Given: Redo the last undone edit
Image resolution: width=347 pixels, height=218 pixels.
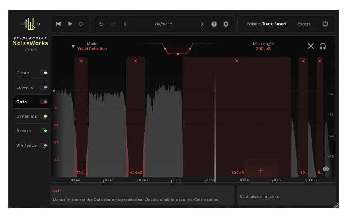Looking at the screenshot, I should 113,24.
